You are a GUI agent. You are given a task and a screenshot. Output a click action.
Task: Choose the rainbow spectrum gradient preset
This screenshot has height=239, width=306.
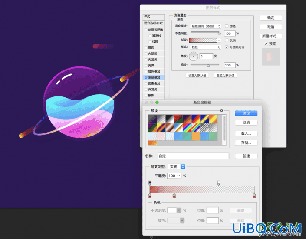[x=187, y=128]
